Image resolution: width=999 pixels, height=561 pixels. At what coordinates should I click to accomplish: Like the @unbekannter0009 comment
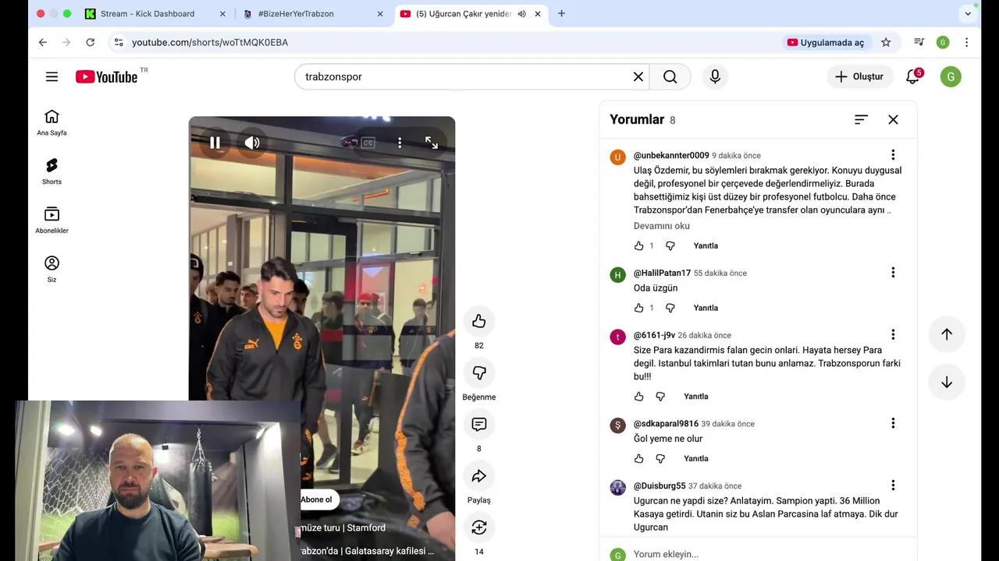[x=638, y=245]
